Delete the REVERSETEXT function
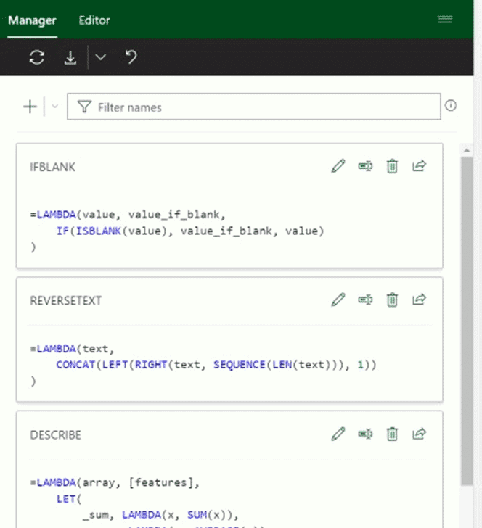Image resolution: width=482 pixels, height=528 pixels. 392,300
